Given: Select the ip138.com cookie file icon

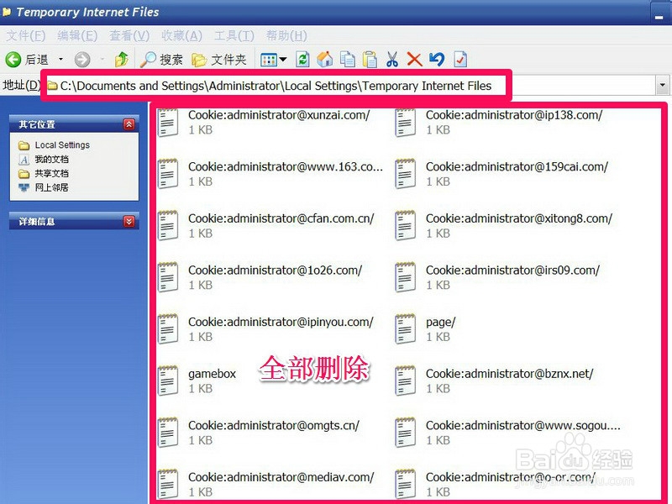Looking at the screenshot, I should tap(405, 123).
